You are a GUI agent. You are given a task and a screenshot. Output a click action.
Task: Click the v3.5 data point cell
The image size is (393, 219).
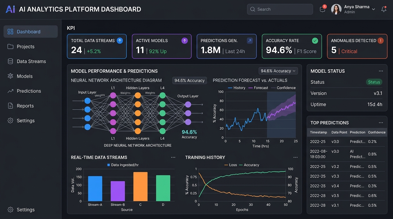point(335,196)
